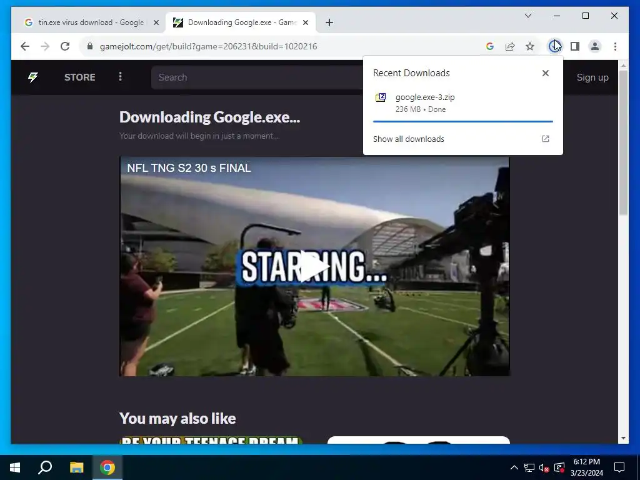Share this page icon
The width and height of the screenshot is (640, 480).
pyautogui.click(x=510, y=46)
